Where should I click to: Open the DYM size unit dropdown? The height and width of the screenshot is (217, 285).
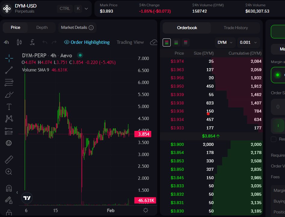(225, 42)
